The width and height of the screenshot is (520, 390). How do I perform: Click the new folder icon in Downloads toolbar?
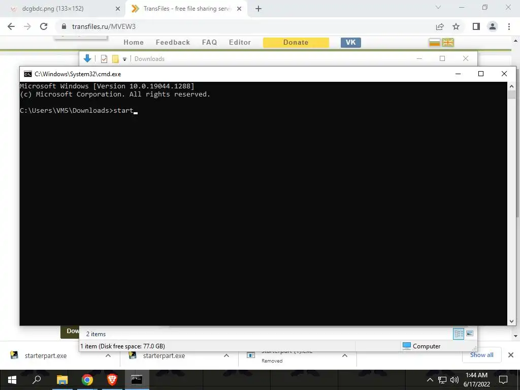[115, 59]
